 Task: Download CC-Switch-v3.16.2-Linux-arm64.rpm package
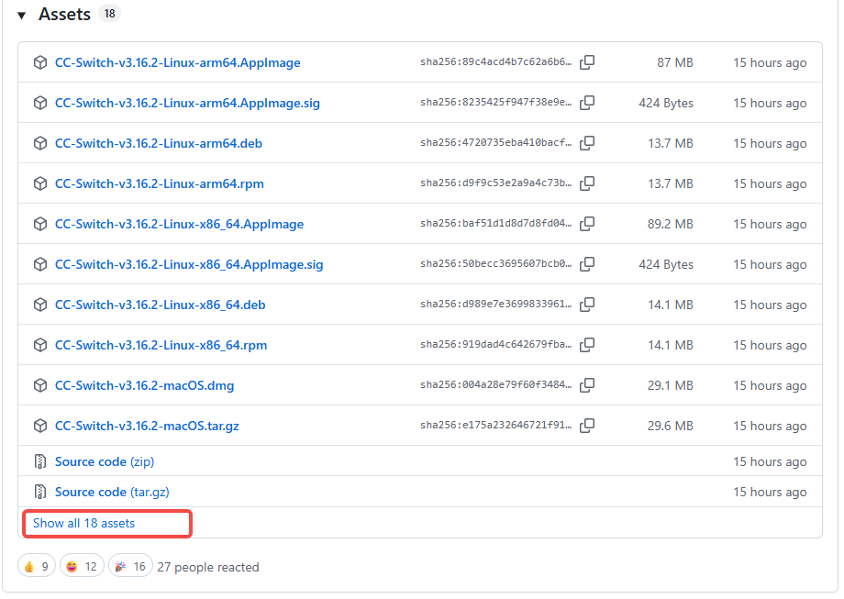click(x=160, y=183)
